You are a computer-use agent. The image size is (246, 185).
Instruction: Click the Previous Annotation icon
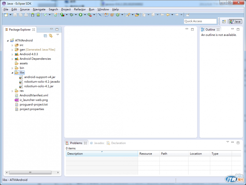[153, 15]
